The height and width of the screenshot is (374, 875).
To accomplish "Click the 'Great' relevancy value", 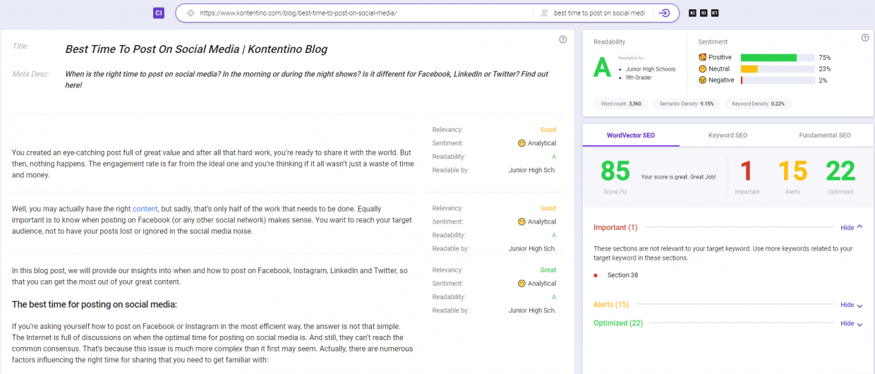I will click(x=548, y=270).
